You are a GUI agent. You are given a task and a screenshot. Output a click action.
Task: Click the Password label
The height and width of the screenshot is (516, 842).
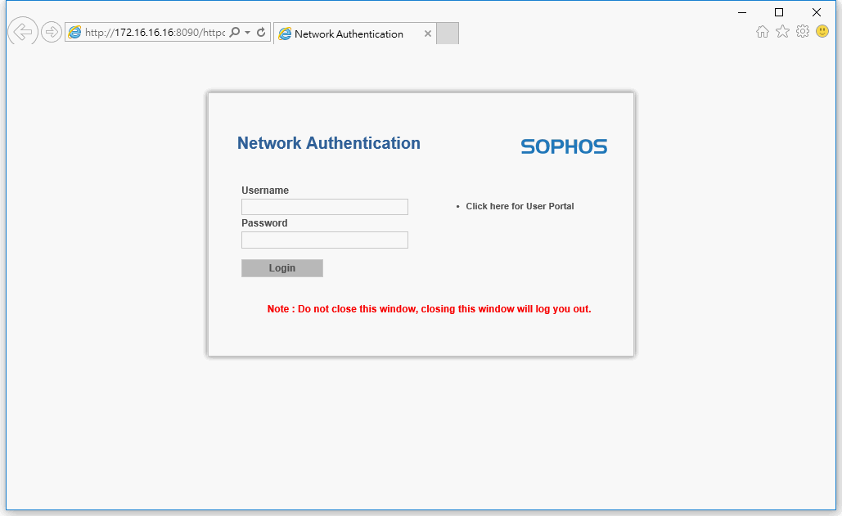point(264,223)
